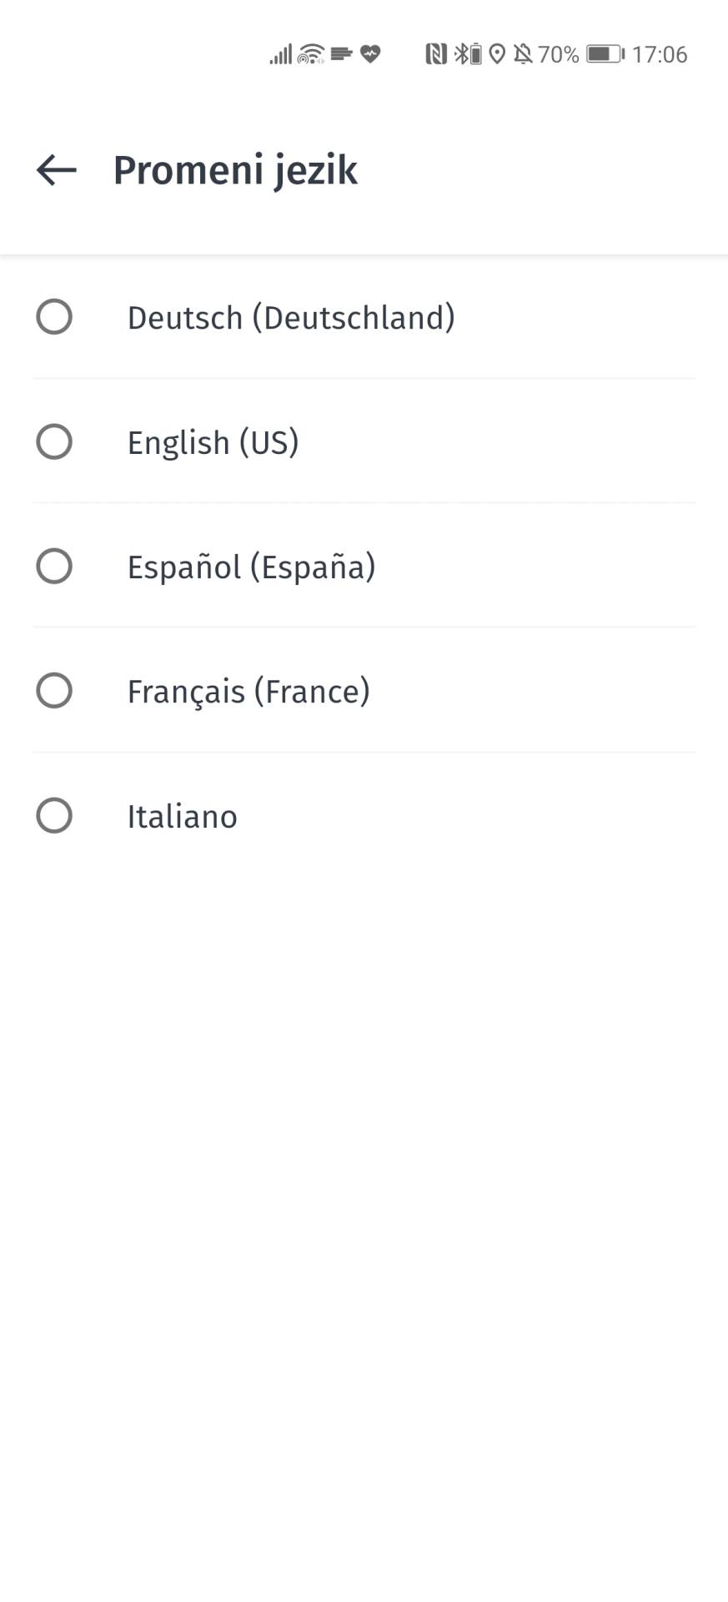
Task: Tap the Wi-Fi status icon
Action: click(311, 54)
